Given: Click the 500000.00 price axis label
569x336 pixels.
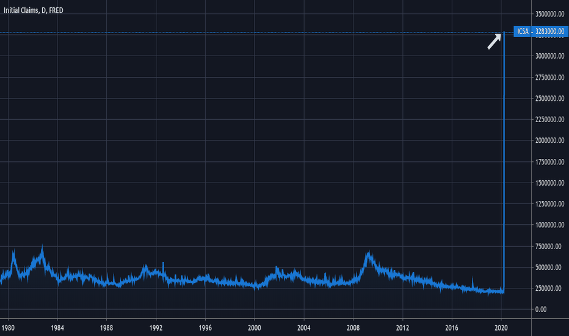Looking at the screenshot, I should point(548,268).
